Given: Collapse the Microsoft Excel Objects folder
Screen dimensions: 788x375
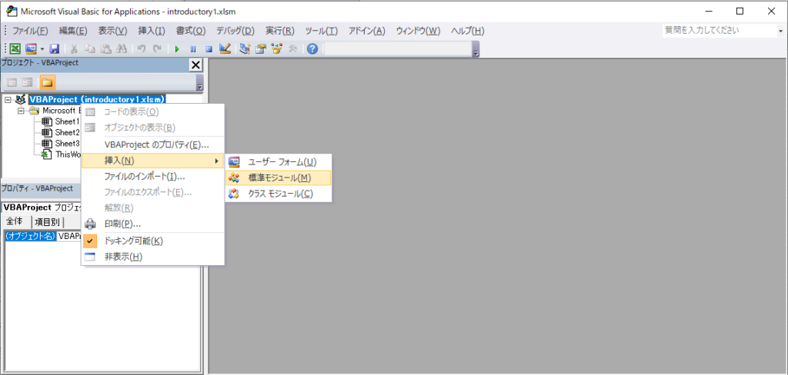Looking at the screenshot, I should tap(22, 111).
